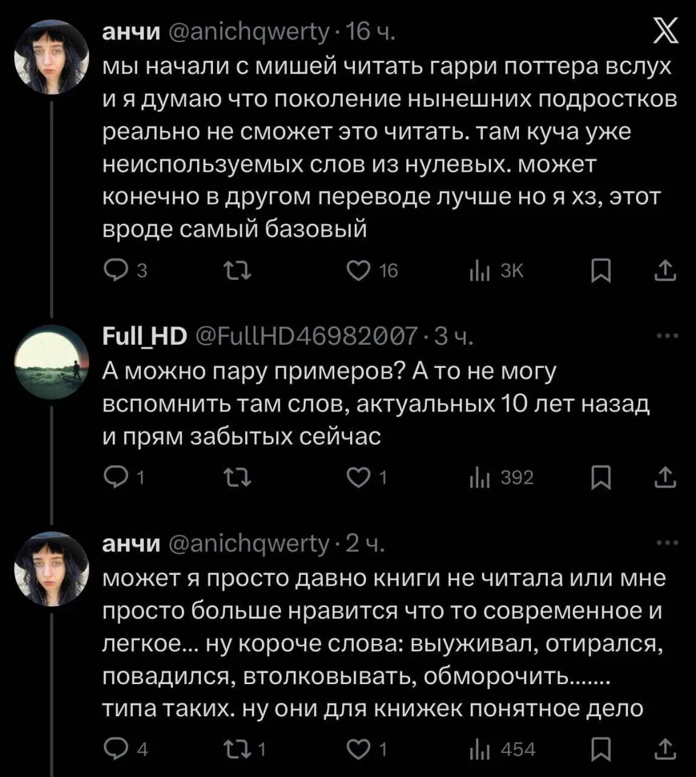
Task: Repost the first Harry Potter post
Action: [237, 270]
